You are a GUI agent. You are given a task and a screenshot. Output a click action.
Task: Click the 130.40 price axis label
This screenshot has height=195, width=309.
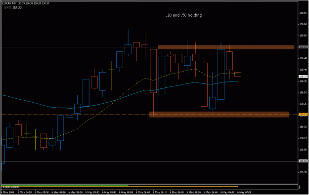point(303,70)
